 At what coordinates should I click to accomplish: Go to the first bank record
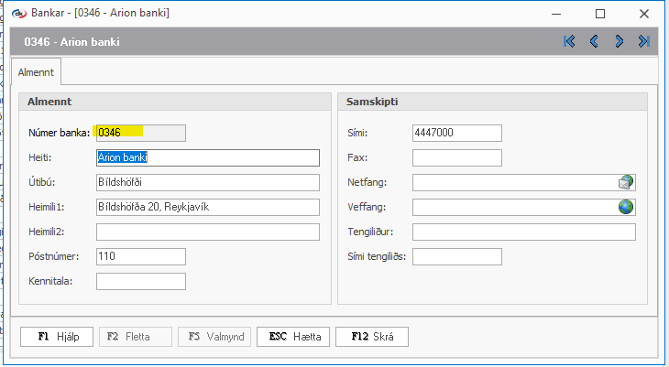(569, 42)
